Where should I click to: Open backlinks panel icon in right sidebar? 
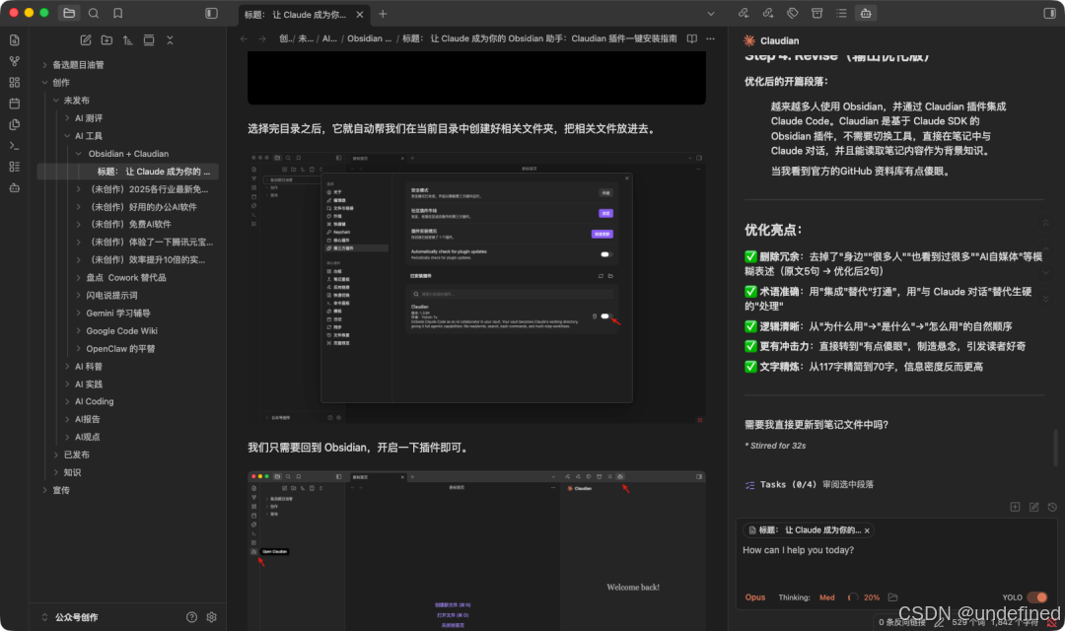[744, 13]
